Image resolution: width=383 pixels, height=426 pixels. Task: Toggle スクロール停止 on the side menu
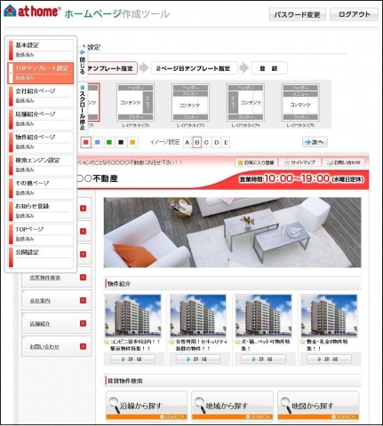click(83, 107)
